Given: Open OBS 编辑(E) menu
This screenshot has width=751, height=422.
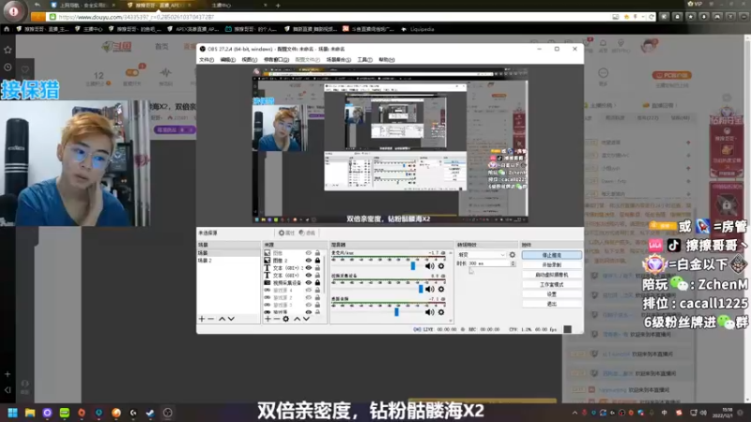Looking at the screenshot, I should pos(228,60).
